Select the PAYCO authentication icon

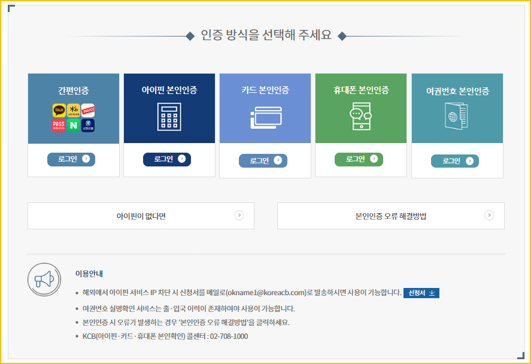(x=88, y=110)
